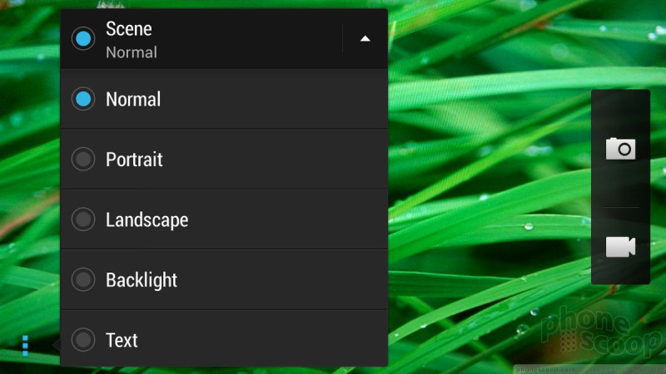This screenshot has width=666, height=374.
Task: Select the Normal radio button
Action: [x=83, y=99]
